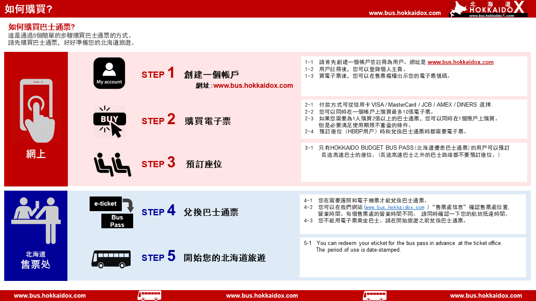Click the 預訂座位 heading
Screen dimensions: 536x301
(204, 164)
